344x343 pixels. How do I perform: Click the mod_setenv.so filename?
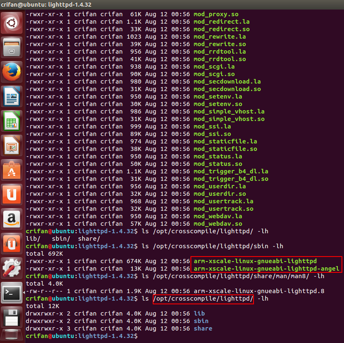click(218, 104)
